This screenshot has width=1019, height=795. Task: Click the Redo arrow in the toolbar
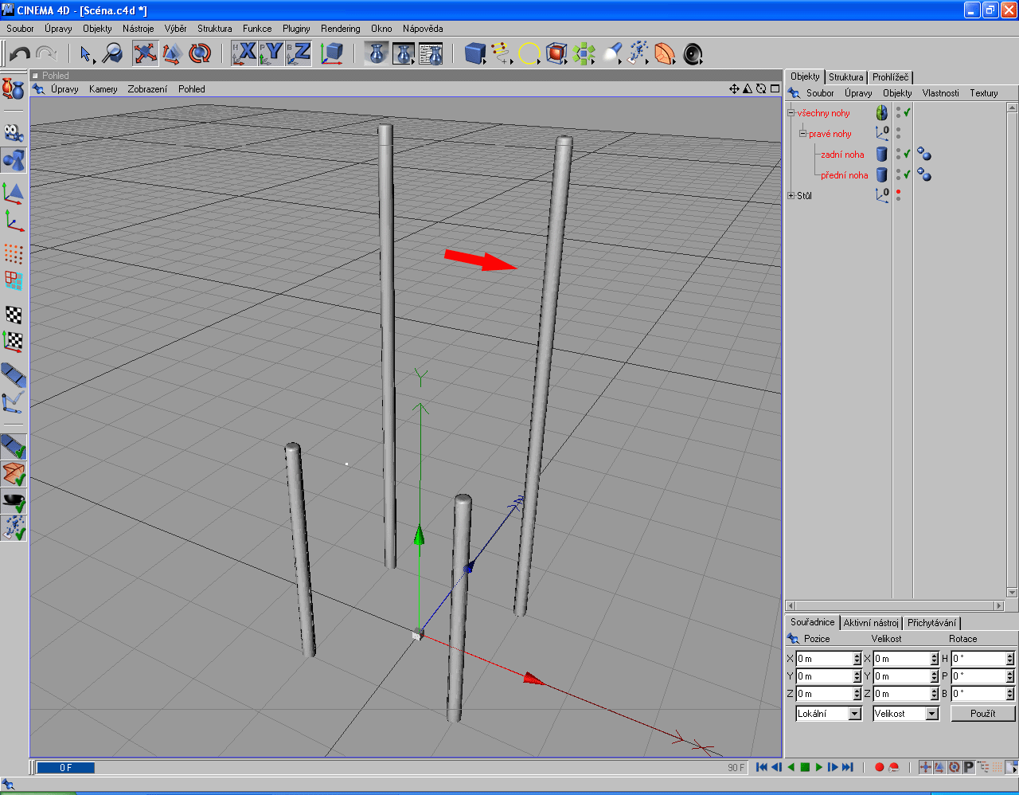pos(46,53)
